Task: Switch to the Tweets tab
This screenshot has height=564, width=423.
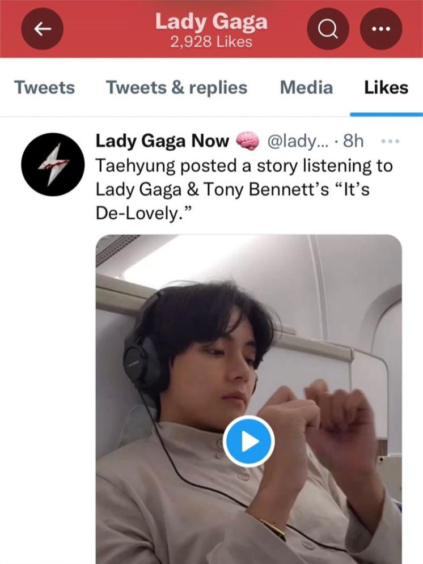Action: 44,88
